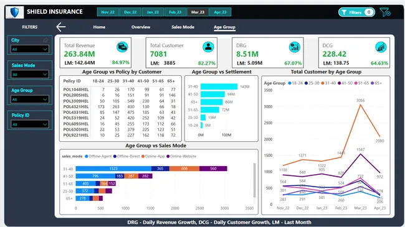Viewport: 405px width, 227px height.
Task: Click the Shield Insurance logo icon
Action: point(14,12)
